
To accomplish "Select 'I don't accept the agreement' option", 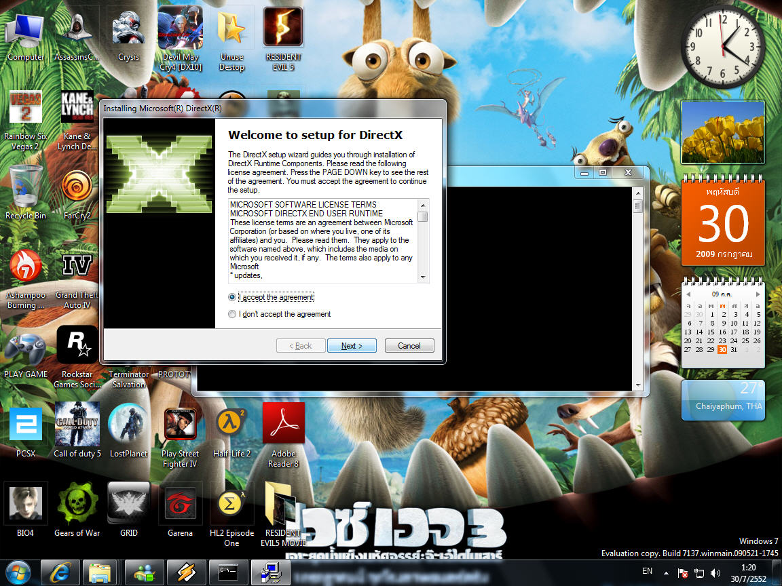I will pyautogui.click(x=232, y=314).
